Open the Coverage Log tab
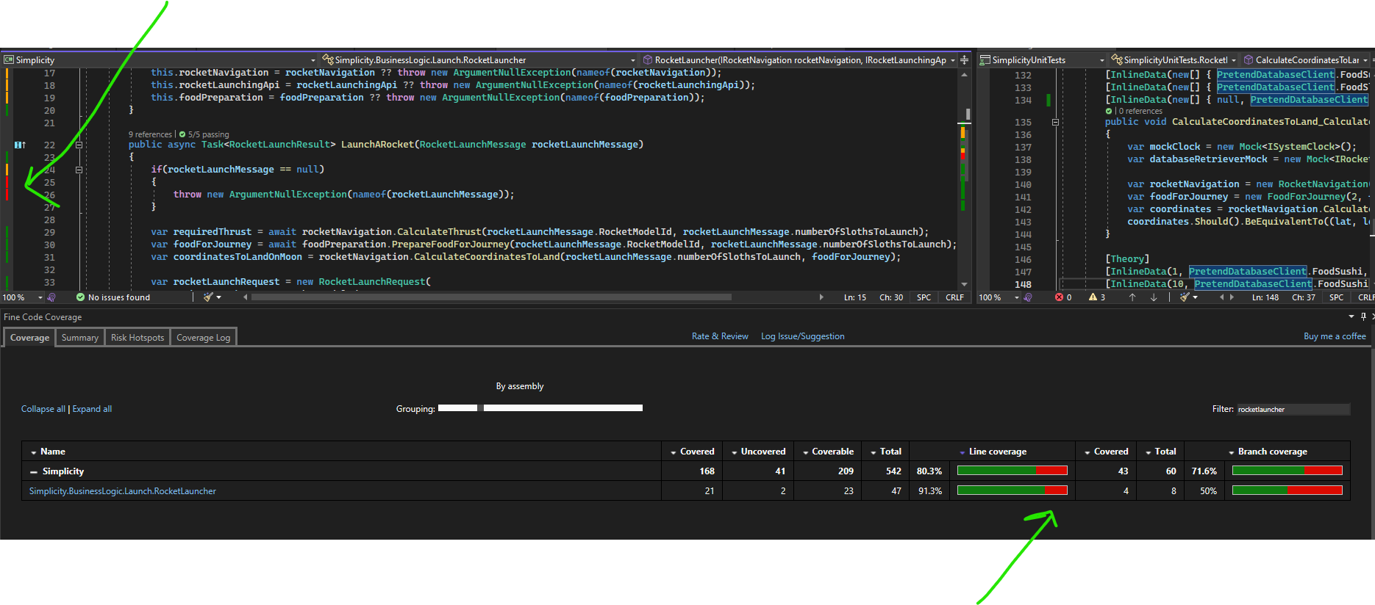The image size is (1375, 605). point(204,338)
